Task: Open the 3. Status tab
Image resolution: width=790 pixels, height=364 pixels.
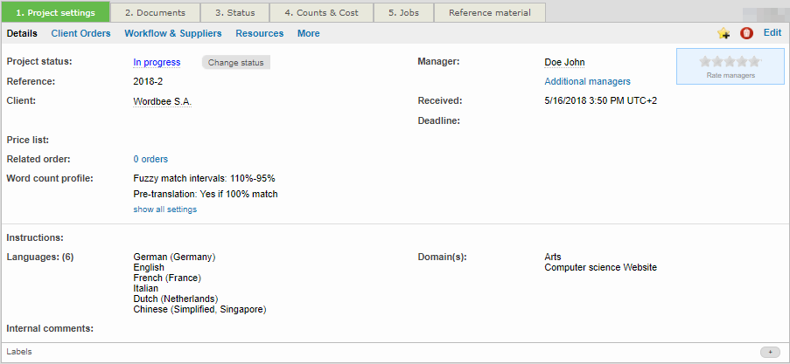Action: click(x=234, y=13)
